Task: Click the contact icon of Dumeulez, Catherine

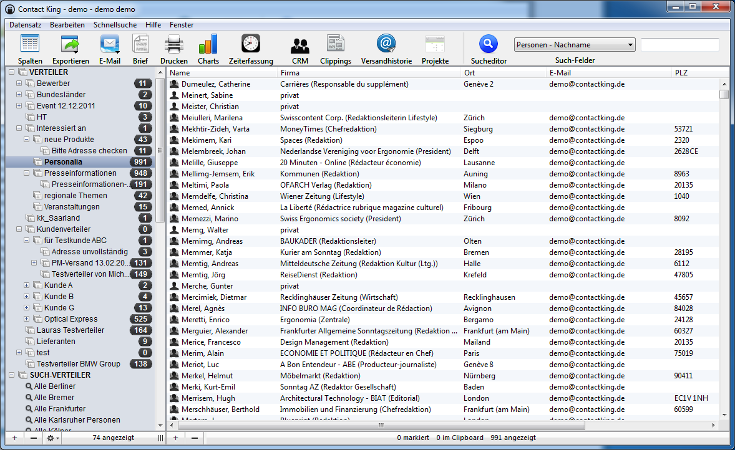Action: tap(174, 84)
